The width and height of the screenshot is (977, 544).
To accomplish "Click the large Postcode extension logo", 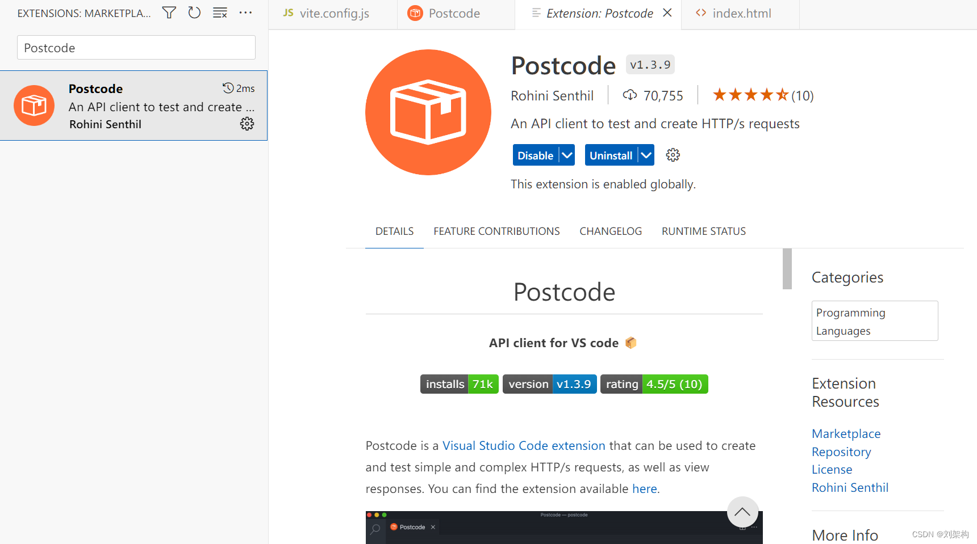I will click(428, 112).
